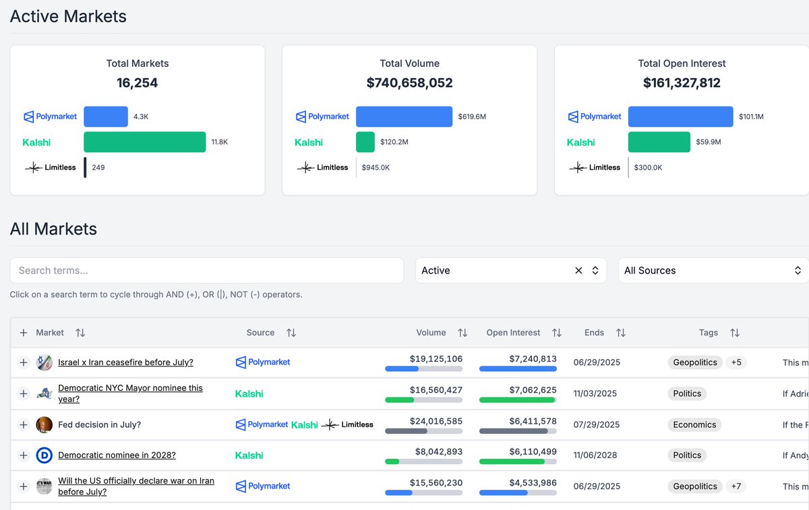Screen dimensions: 809x510
Task: Open Democratic NYC Mayor nominee this year market
Action: pos(130,393)
